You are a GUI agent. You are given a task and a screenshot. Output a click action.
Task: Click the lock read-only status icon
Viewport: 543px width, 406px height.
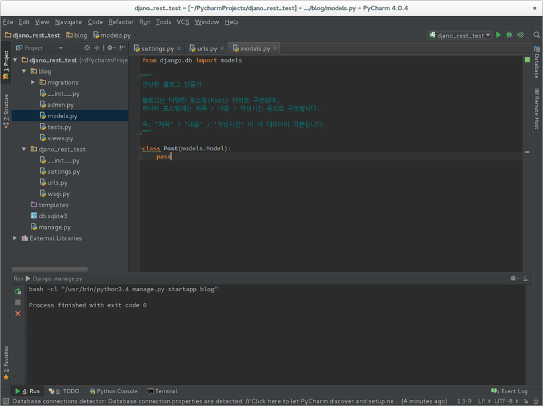tap(526, 401)
